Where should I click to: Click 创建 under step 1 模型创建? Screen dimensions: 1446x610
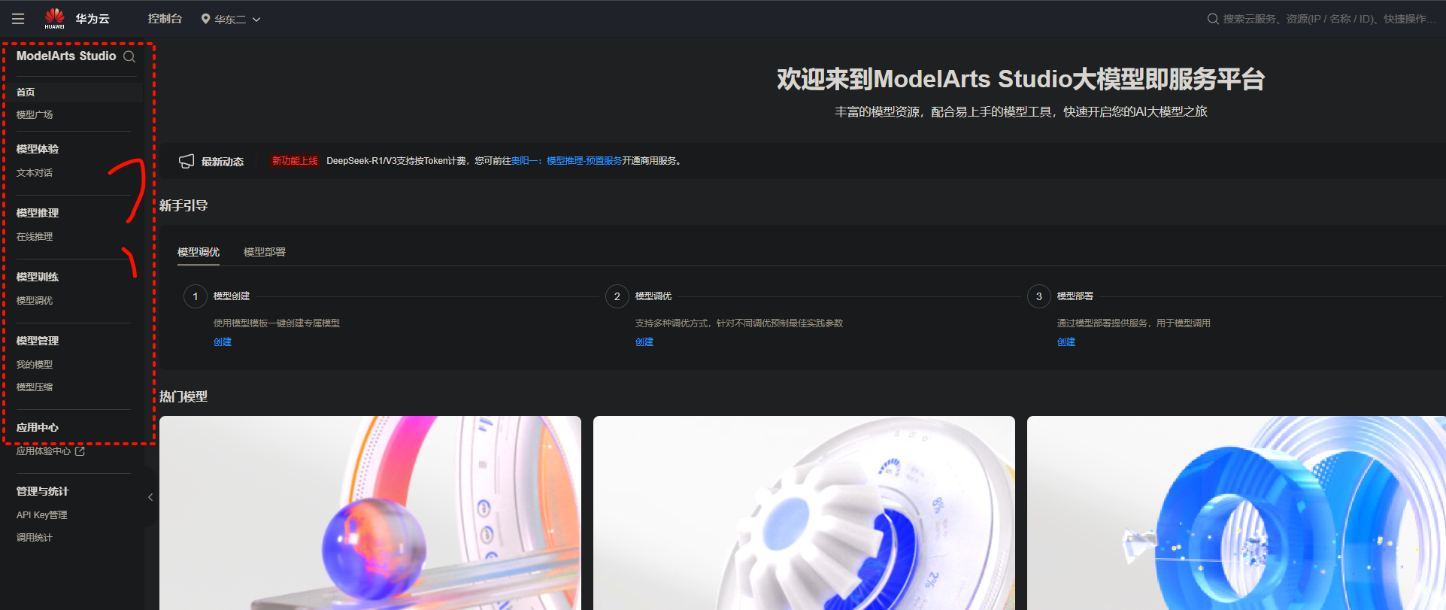[223, 342]
